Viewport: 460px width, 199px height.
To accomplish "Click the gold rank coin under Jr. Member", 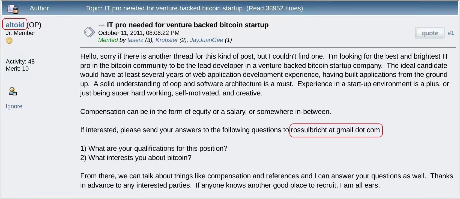I will tap(9, 41).
